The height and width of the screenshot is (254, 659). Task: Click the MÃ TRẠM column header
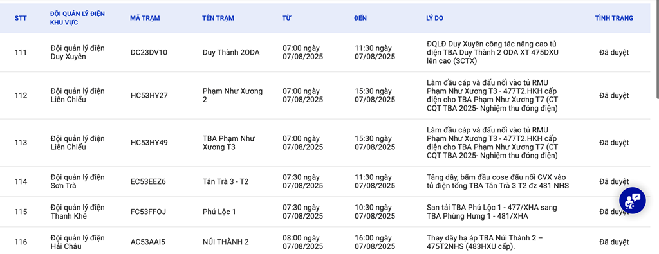point(145,18)
